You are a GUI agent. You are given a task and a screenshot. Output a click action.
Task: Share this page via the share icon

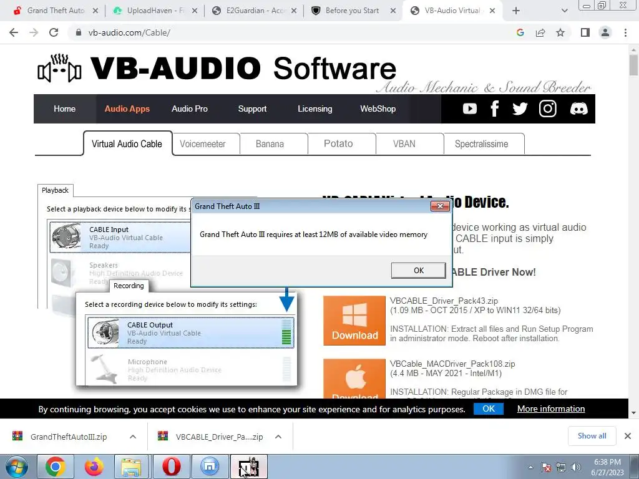(540, 32)
